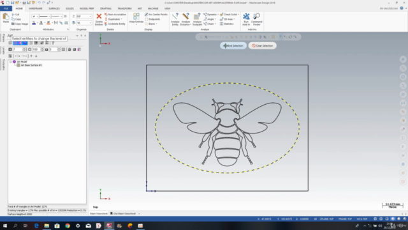Select the Statistics analyze tool
408x230 pixels.
[227, 24]
